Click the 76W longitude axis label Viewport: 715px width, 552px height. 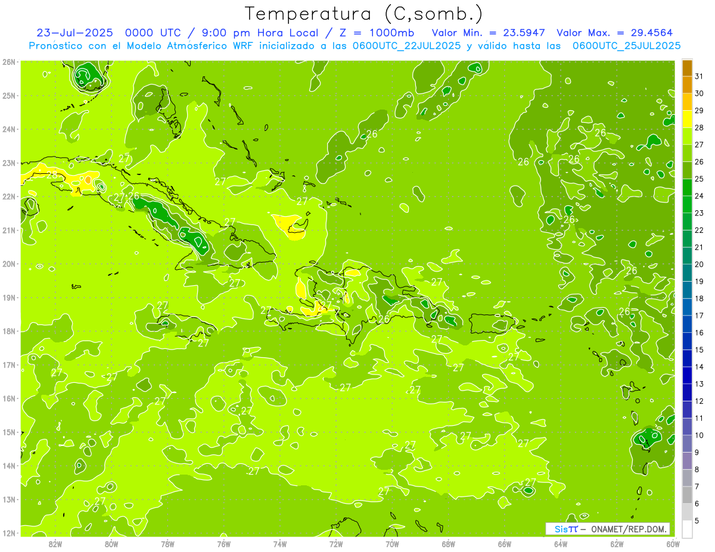223,544
